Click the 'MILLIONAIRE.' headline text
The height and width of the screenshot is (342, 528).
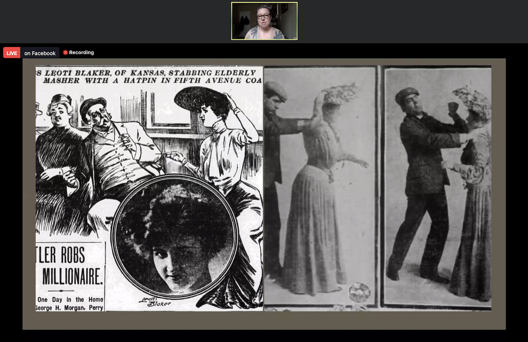point(72,277)
